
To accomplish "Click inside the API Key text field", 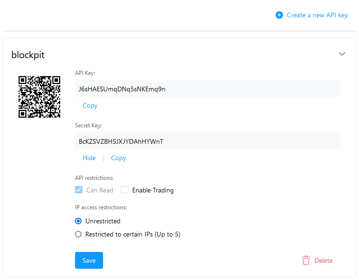I will point(207,88).
